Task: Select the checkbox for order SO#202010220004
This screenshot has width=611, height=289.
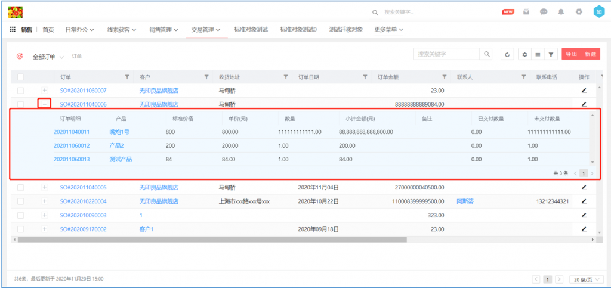Action: pyautogui.click(x=21, y=201)
